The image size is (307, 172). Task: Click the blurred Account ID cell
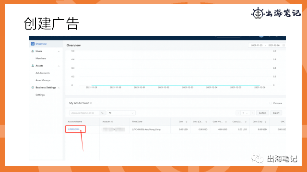[x=114, y=129]
